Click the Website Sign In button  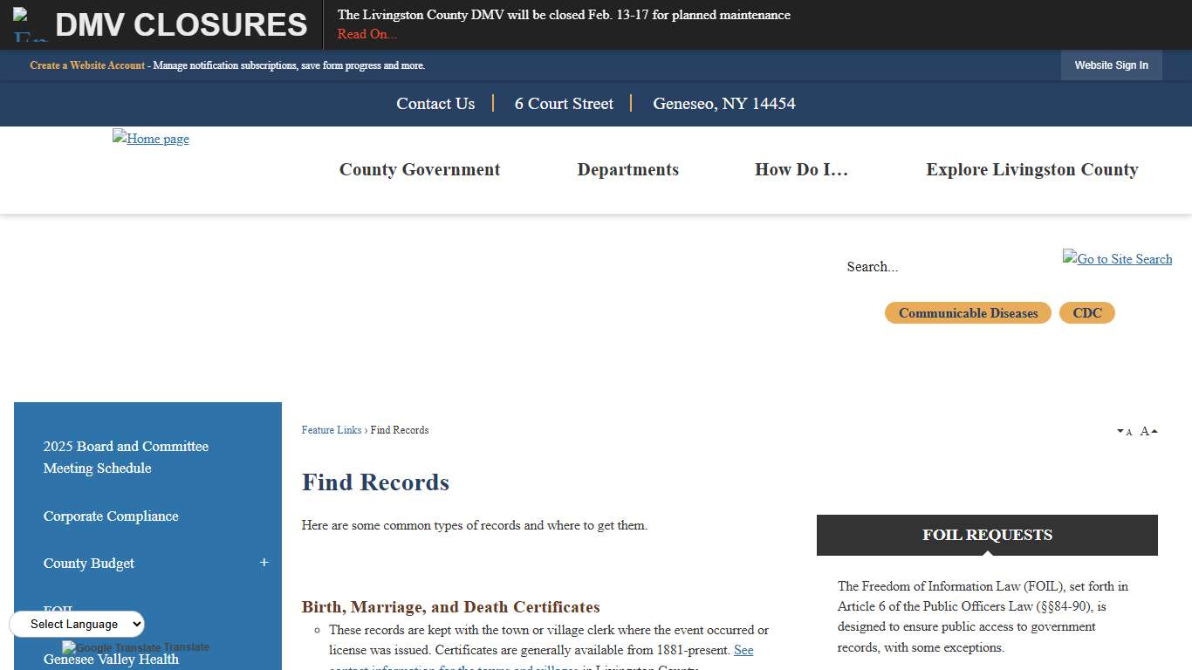click(x=1111, y=65)
